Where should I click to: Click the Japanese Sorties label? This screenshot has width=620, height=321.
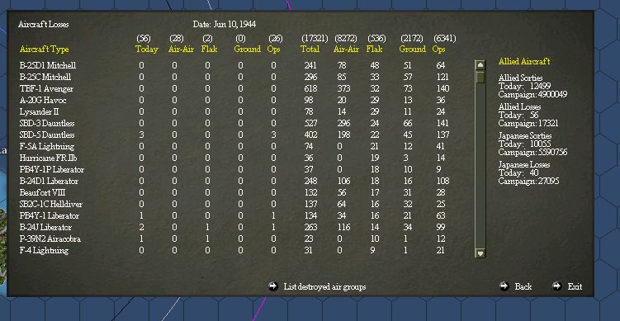(525, 135)
